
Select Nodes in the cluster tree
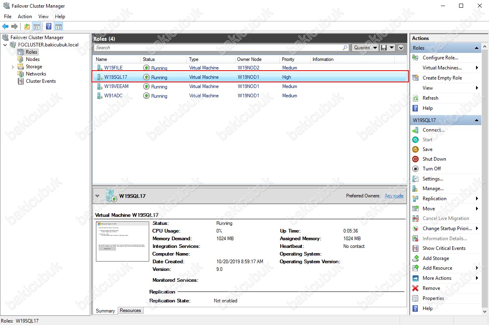pos(33,59)
